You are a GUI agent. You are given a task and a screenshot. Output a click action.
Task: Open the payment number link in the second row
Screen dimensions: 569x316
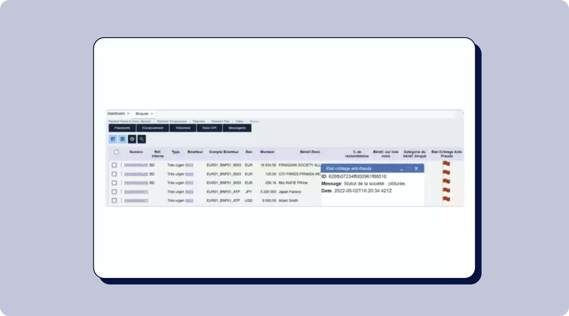pos(136,174)
